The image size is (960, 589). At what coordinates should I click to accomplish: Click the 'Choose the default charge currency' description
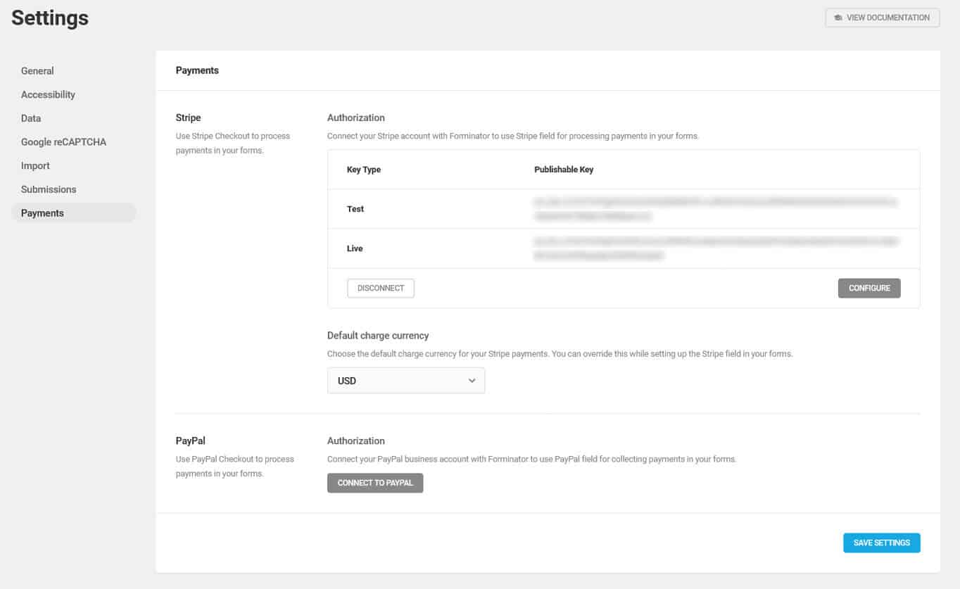point(560,354)
